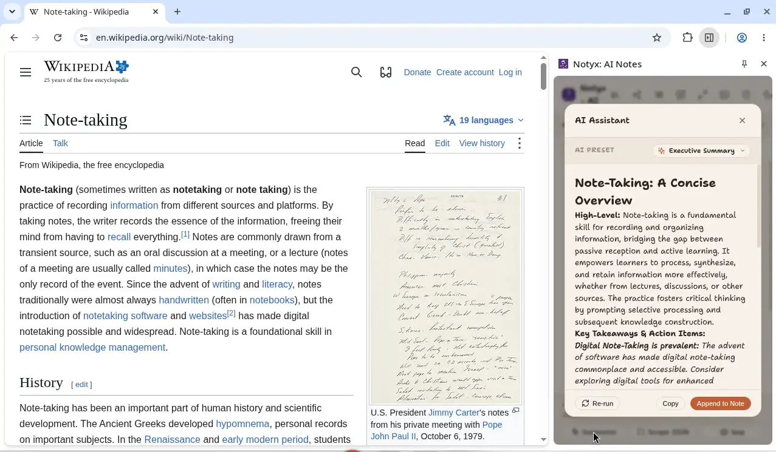Follow the 'hypomnema' link
This screenshot has width=776, height=452.
coord(242,423)
